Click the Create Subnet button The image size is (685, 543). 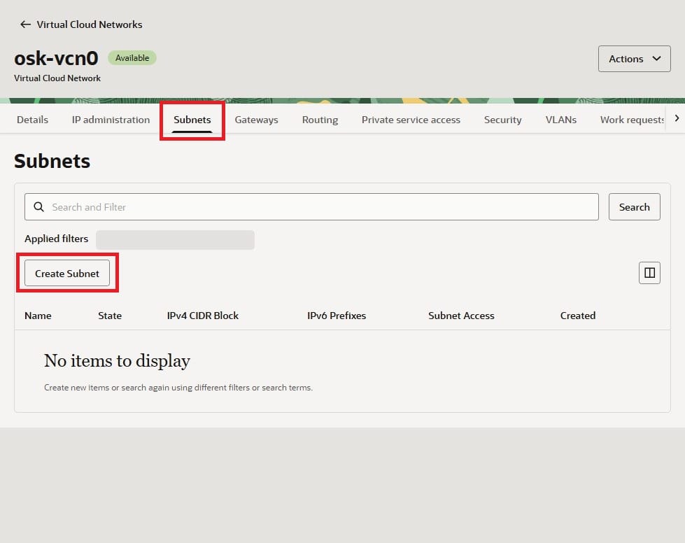point(67,274)
